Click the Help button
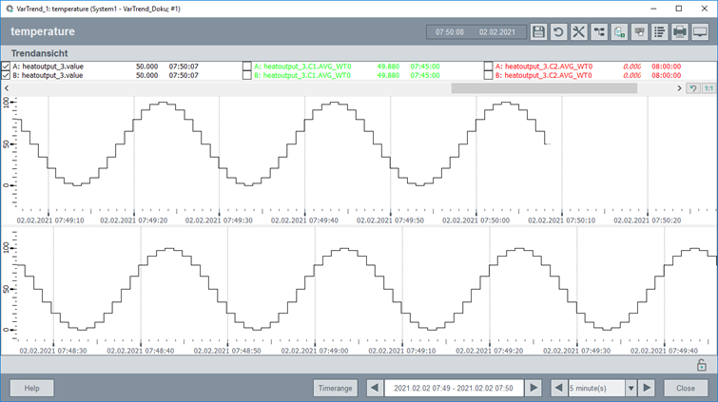 [32, 388]
